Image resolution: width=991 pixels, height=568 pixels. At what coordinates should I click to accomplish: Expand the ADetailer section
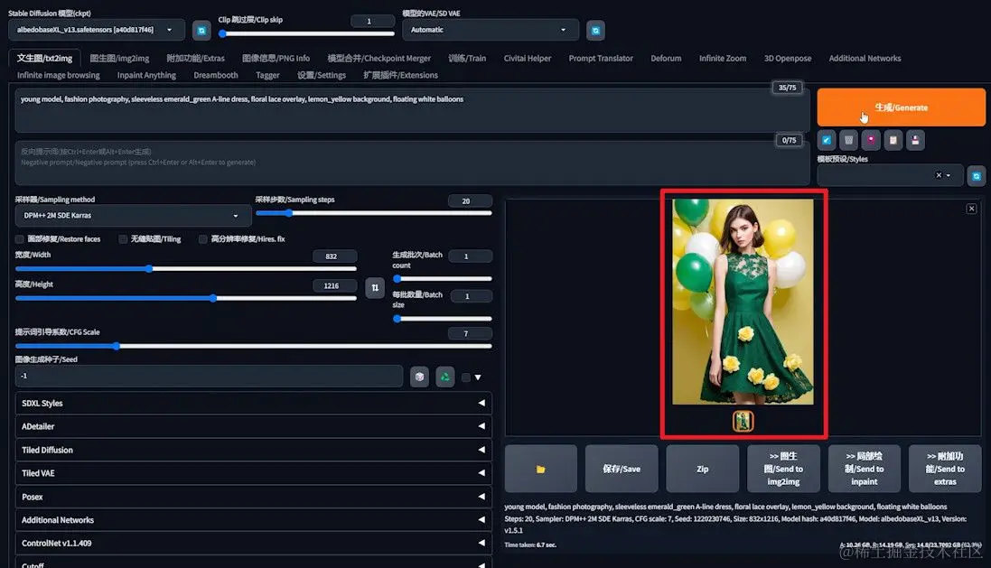point(253,426)
